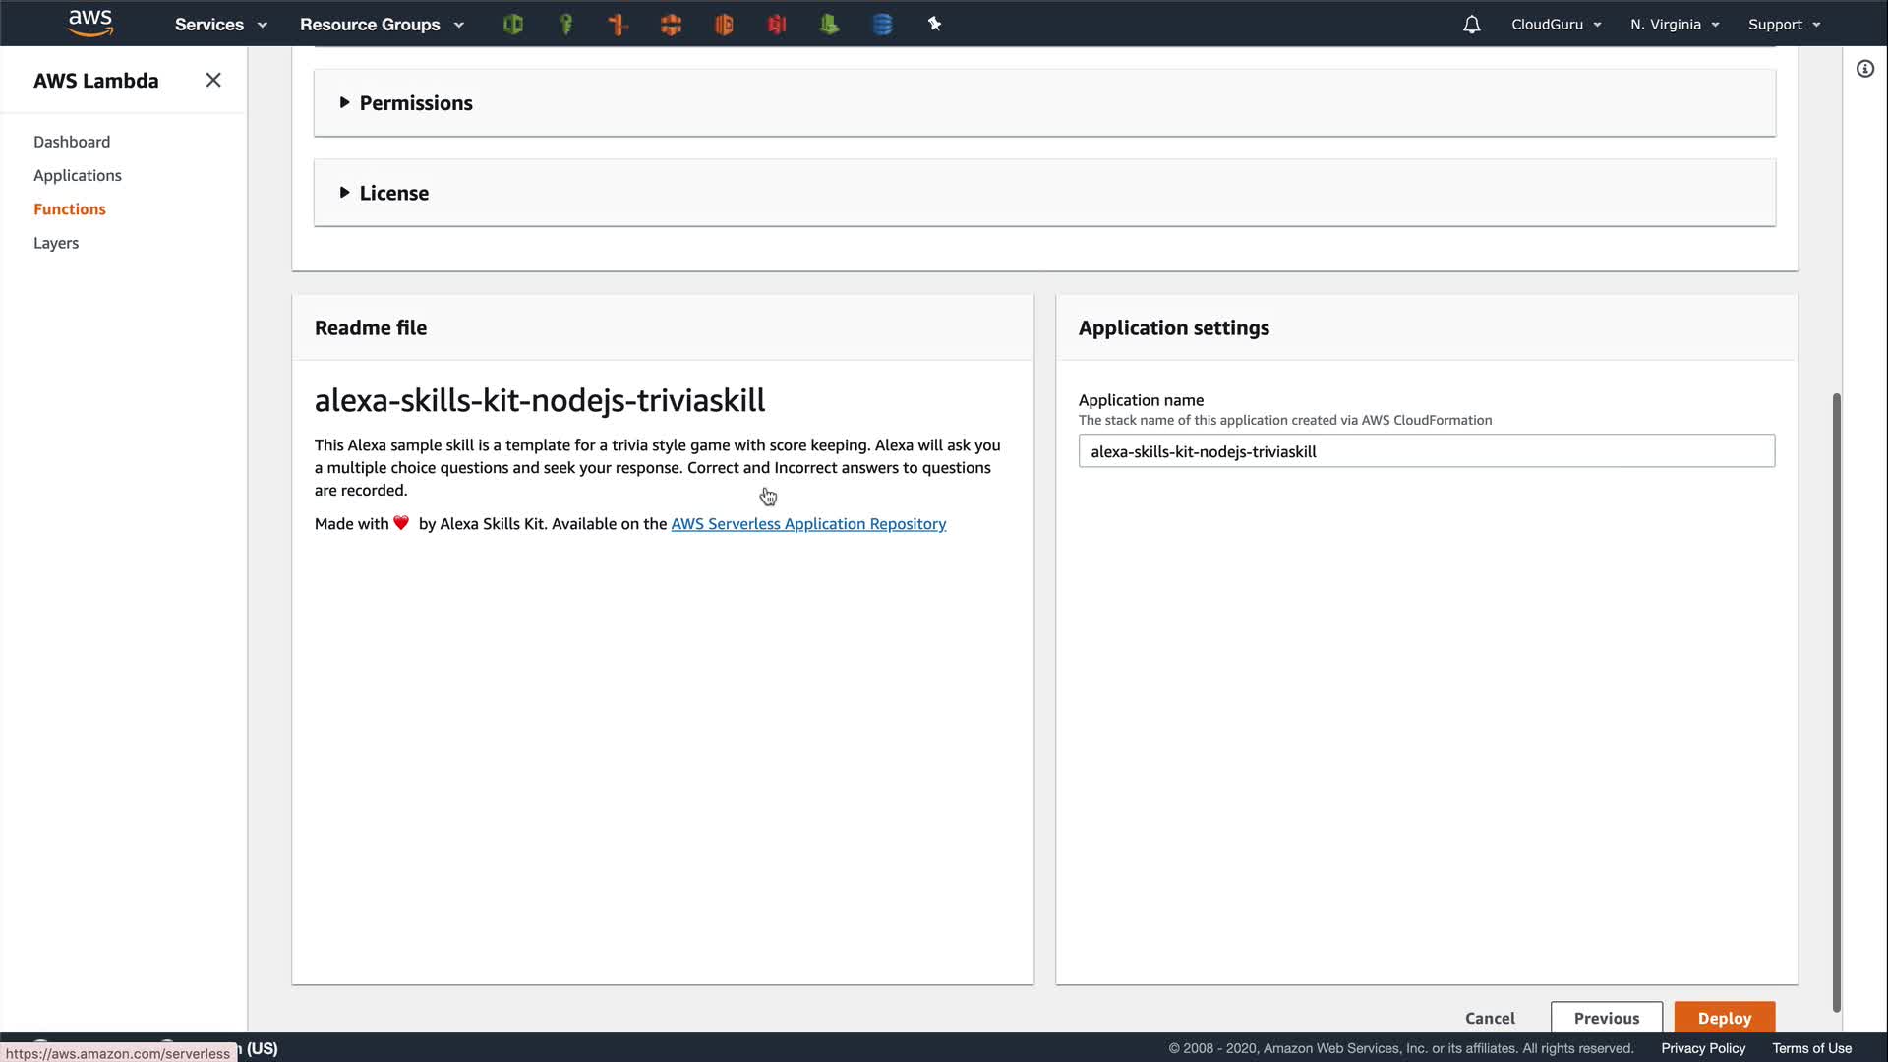Click the red service shortcut icon

tap(777, 25)
